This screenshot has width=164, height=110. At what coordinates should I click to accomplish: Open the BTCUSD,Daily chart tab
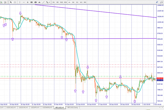73,107
